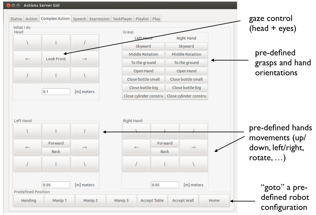The height and width of the screenshot is (215, 316).
Task: Click Back in Left Hand panel
Action: click(56, 152)
